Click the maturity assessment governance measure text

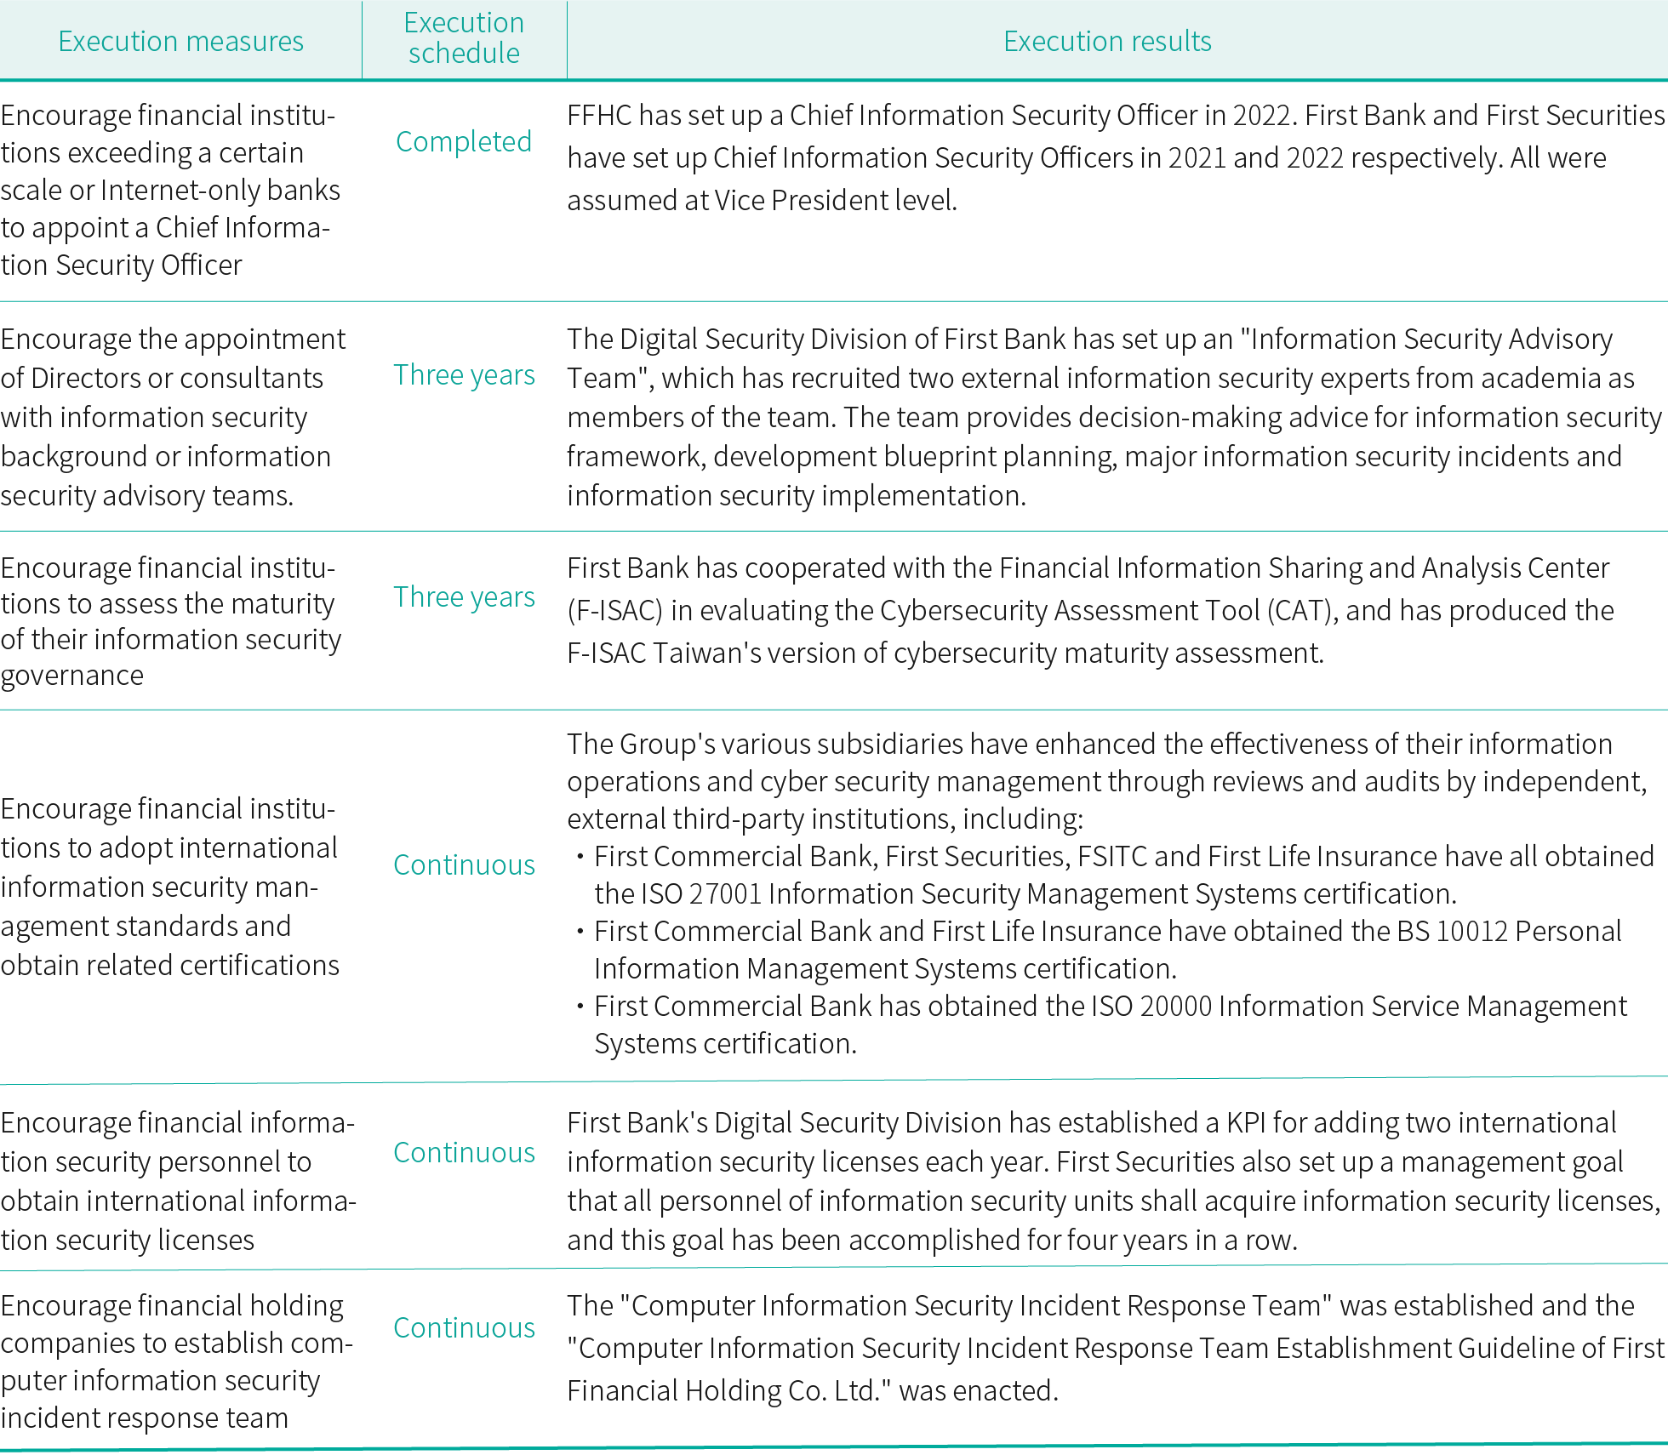[x=170, y=621]
